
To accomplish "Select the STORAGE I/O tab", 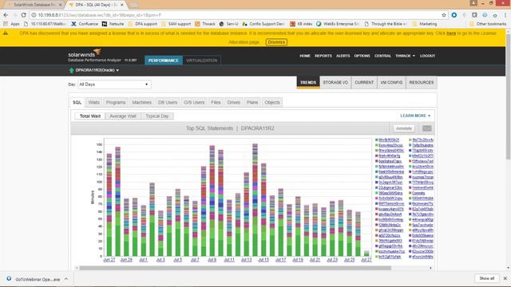I will pos(335,83).
